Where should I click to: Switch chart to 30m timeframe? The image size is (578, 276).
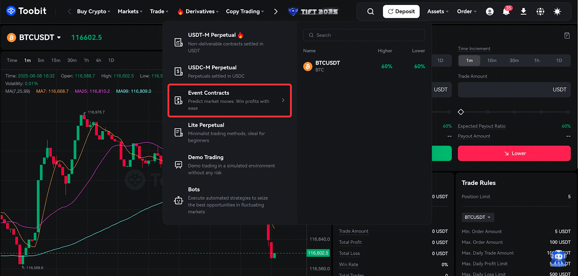pos(72,60)
